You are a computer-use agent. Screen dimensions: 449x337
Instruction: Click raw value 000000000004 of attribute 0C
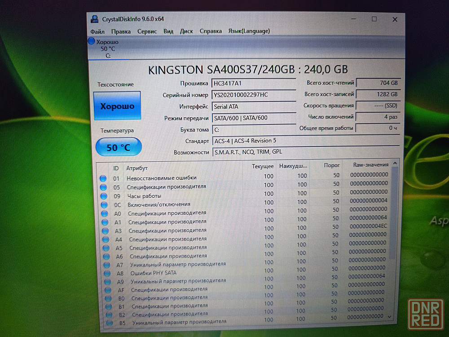coord(369,200)
